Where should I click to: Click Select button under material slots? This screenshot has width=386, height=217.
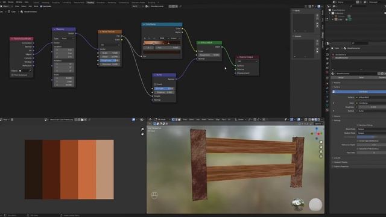(361, 78)
